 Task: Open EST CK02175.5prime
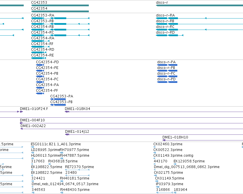pos(155,175)
